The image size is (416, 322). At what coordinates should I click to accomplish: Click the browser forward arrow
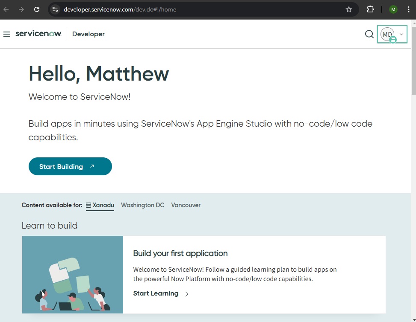(21, 9)
